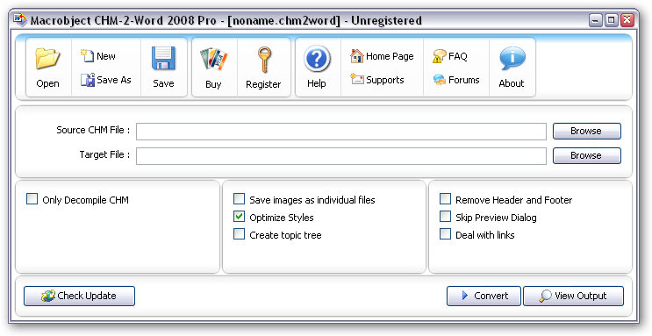Enable Only Decompile CHM checkbox
This screenshot has width=652, height=336.
pyautogui.click(x=32, y=199)
